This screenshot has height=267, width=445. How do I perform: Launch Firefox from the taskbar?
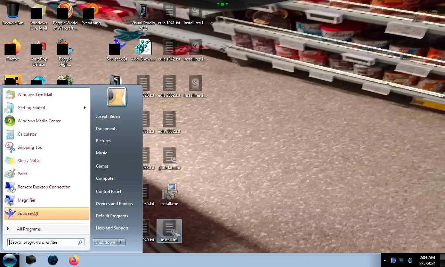[74, 260]
